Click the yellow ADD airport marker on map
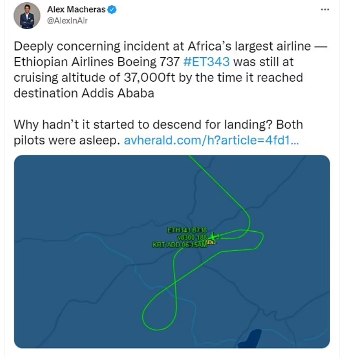346x357 pixels. 211,242
